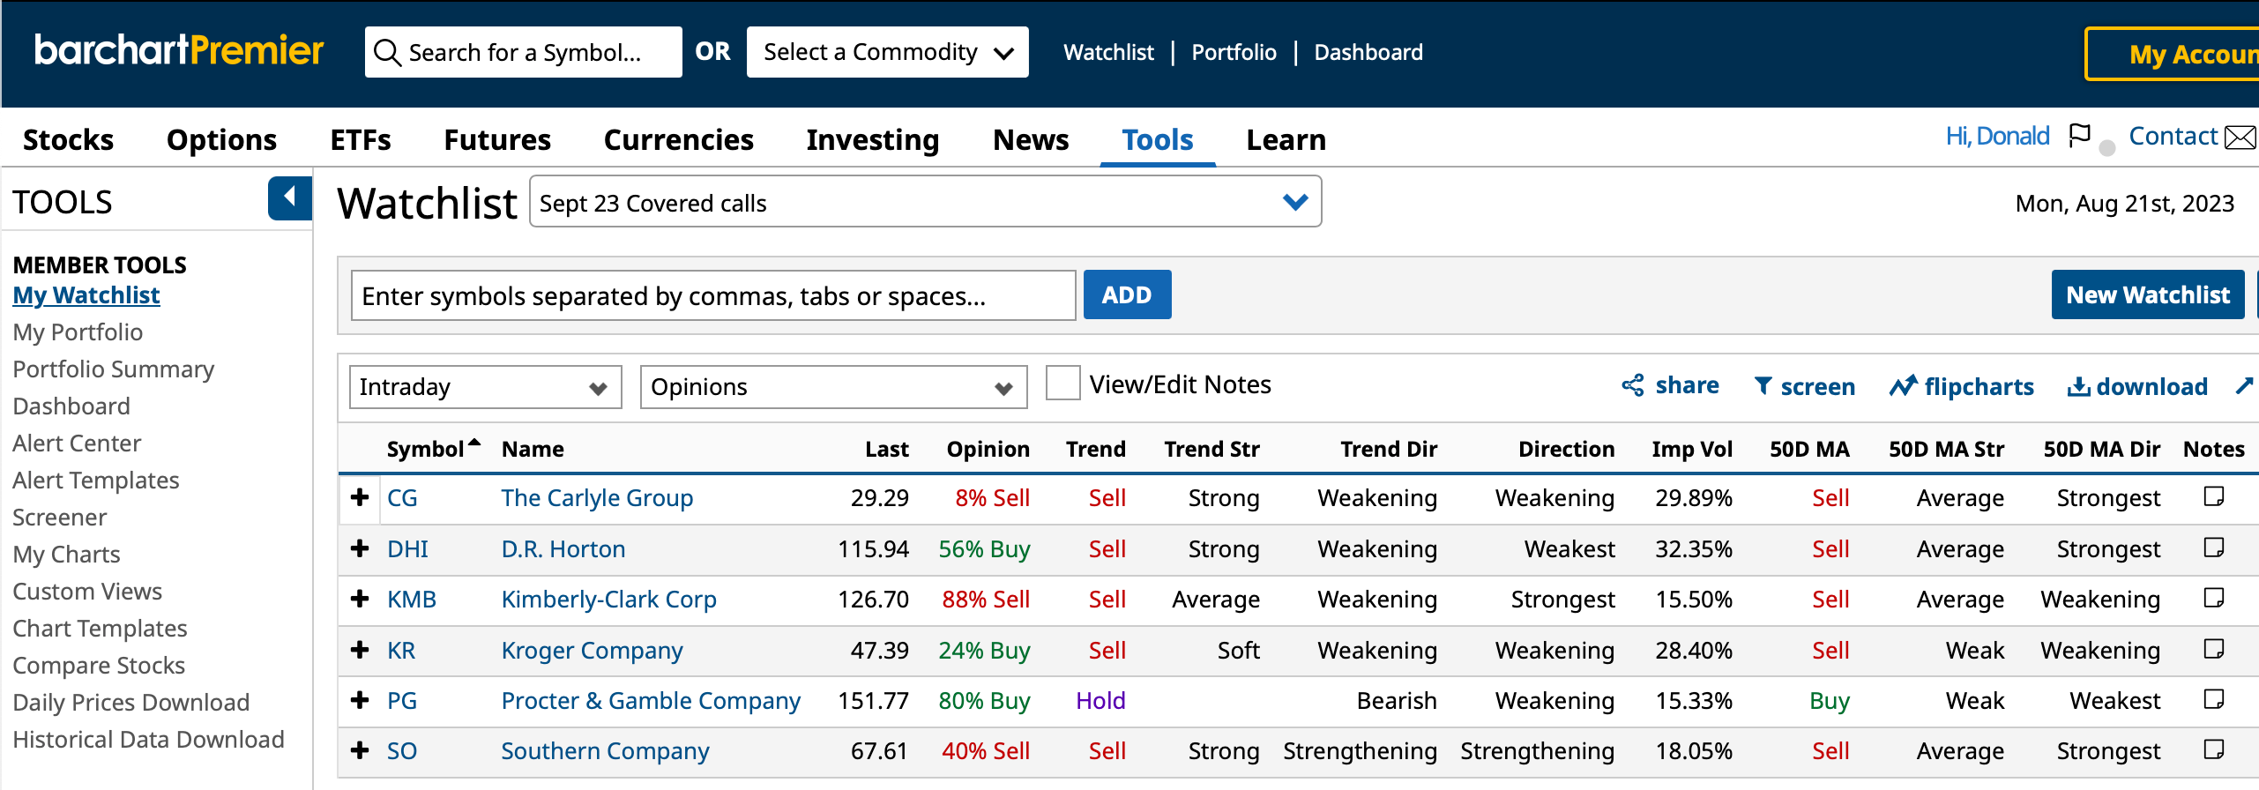Screen dimensions: 2259x790
Task: Open Southern Company link
Action: tap(605, 750)
